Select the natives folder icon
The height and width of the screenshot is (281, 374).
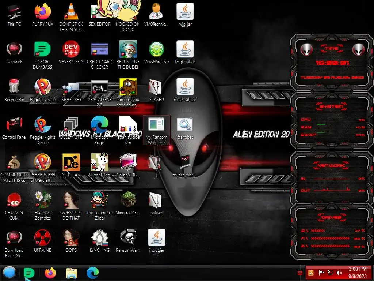point(156,203)
